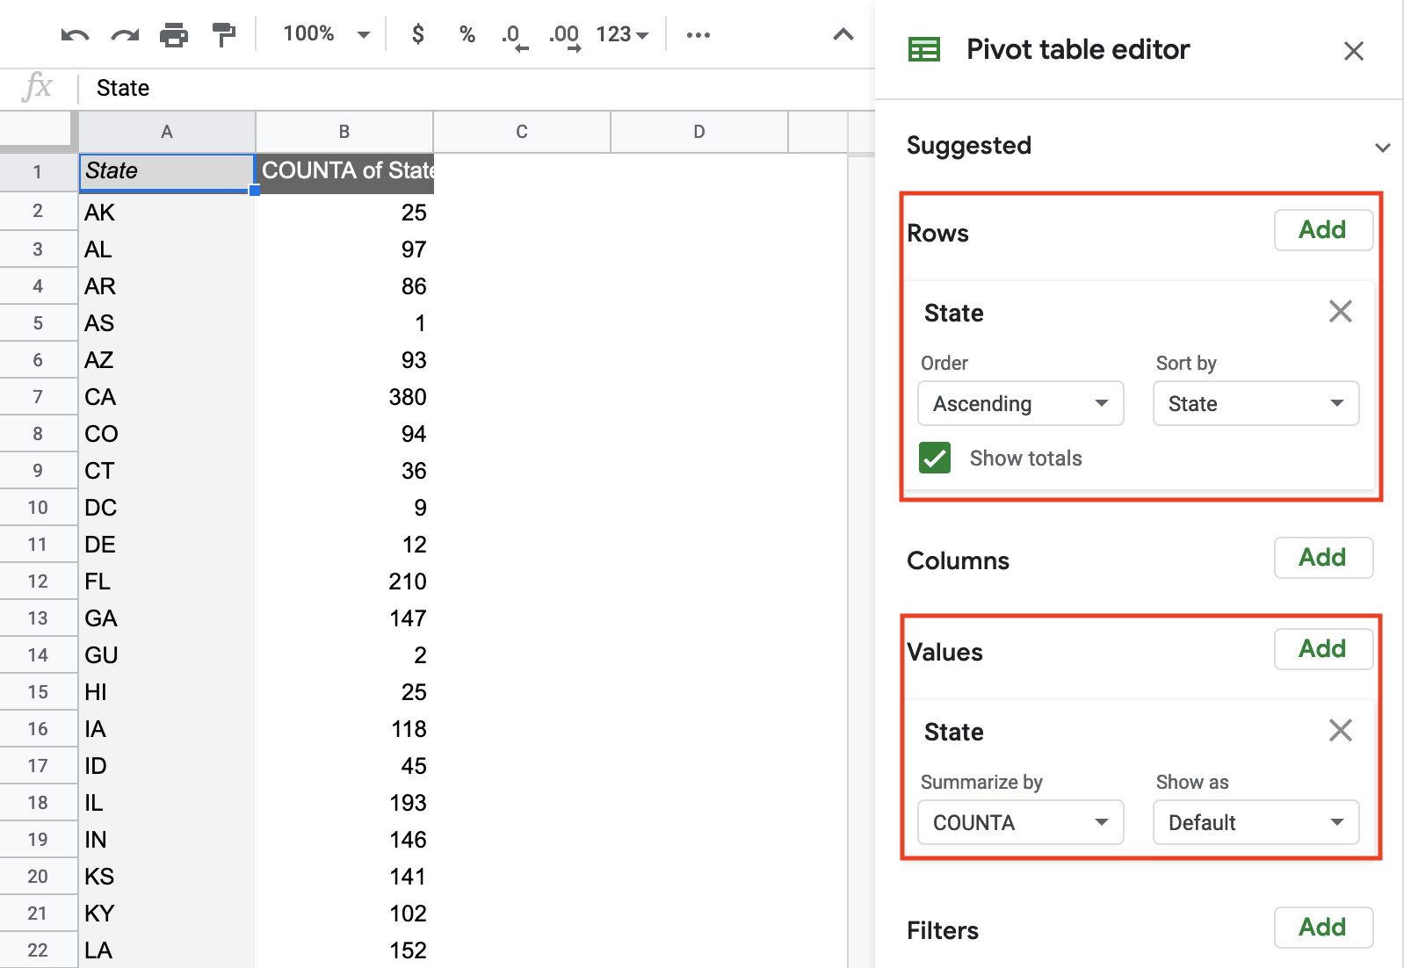
Task: Click the fx function icon
Action: coord(37,87)
